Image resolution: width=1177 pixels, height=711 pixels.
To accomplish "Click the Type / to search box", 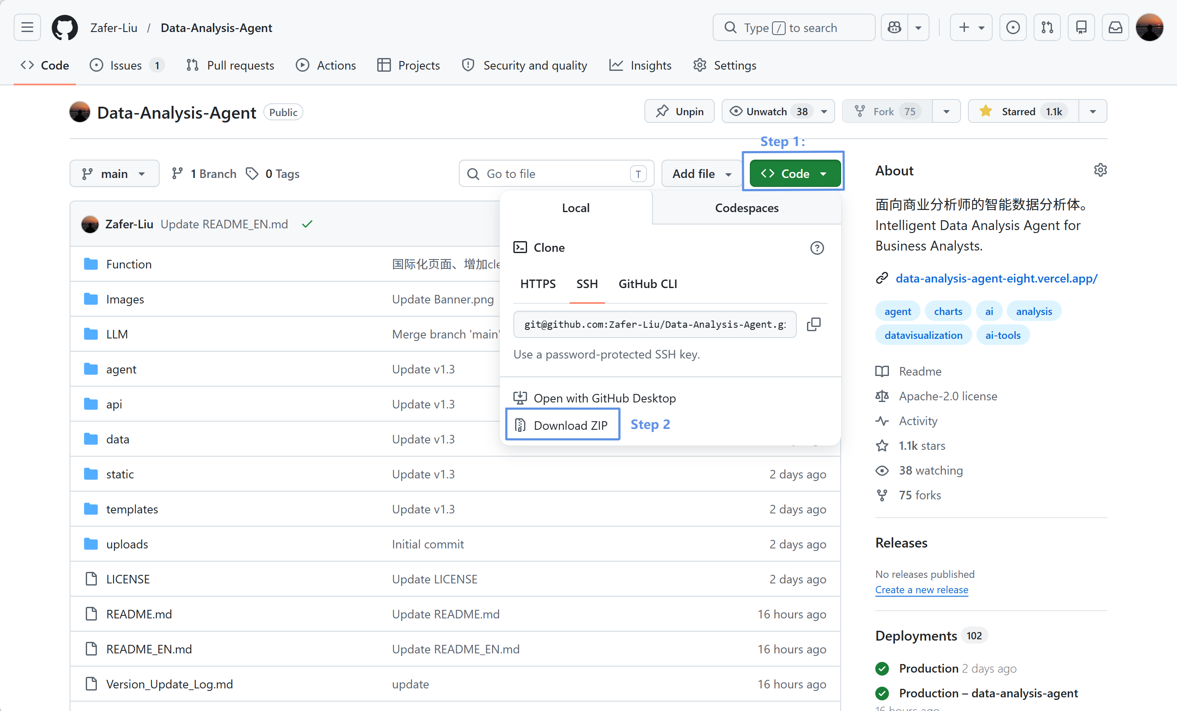I will pos(793,28).
